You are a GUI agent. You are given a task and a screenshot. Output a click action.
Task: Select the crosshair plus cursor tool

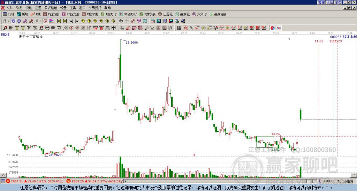(x=127, y=21)
